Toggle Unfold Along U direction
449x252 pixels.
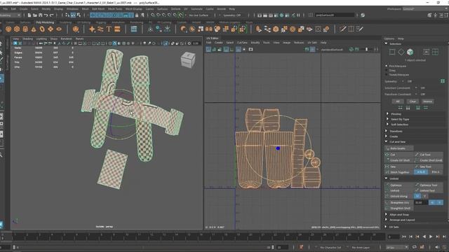pyautogui.click(x=417, y=196)
